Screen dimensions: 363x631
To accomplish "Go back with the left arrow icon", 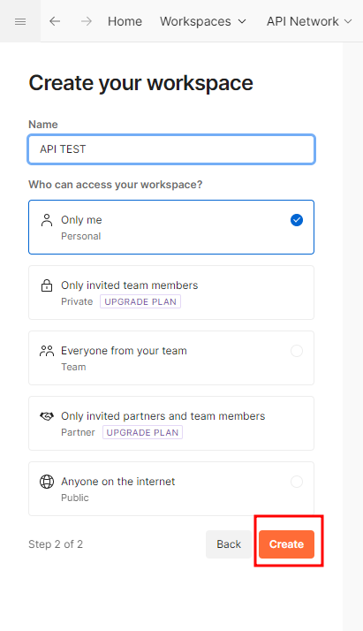I will [x=55, y=21].
